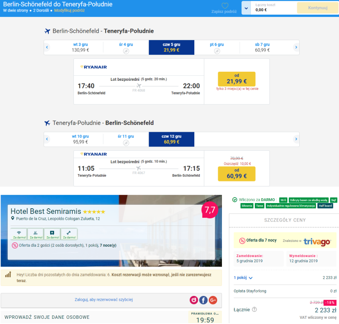Choose the 21,99 € outbound fare
The height and width of the screenshot is (324, 339).
(237, 79)
